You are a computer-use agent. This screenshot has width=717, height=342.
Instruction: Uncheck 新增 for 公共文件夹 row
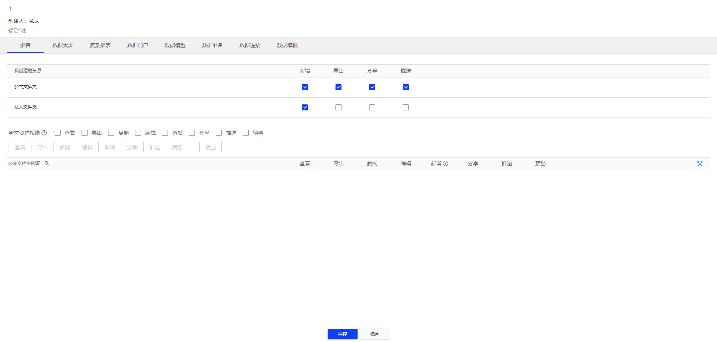tap(305, 87)
